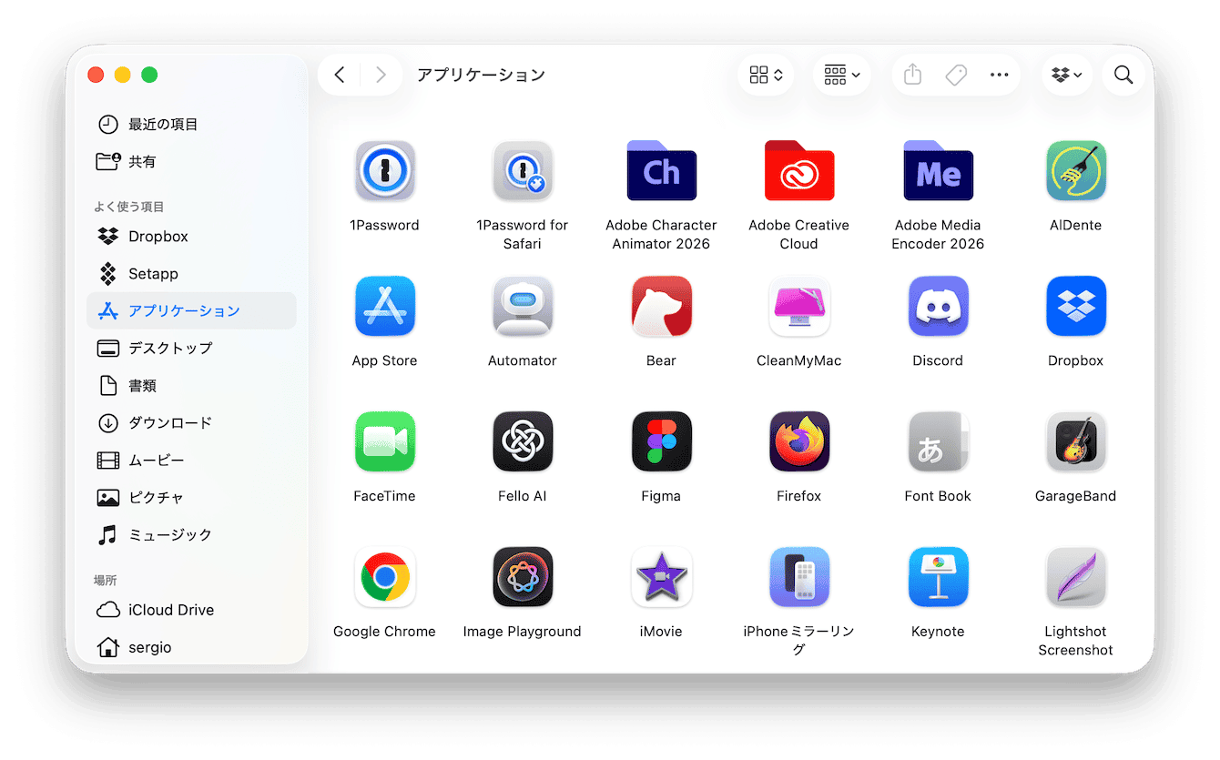
Task: Select the Bear app icon
Action: click(661, 306)
